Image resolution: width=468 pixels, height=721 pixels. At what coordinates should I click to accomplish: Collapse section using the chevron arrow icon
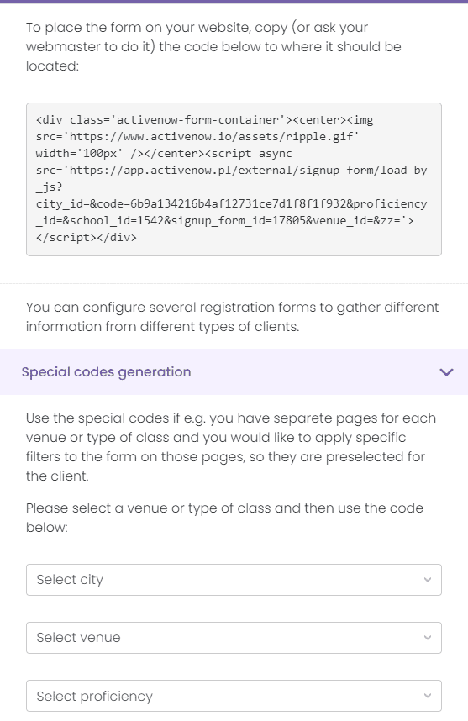tap(446, 372)
